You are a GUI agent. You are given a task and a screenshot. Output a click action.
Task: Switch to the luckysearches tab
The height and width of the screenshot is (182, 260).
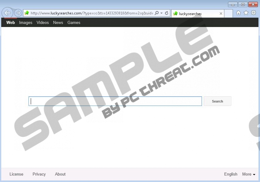194,14
